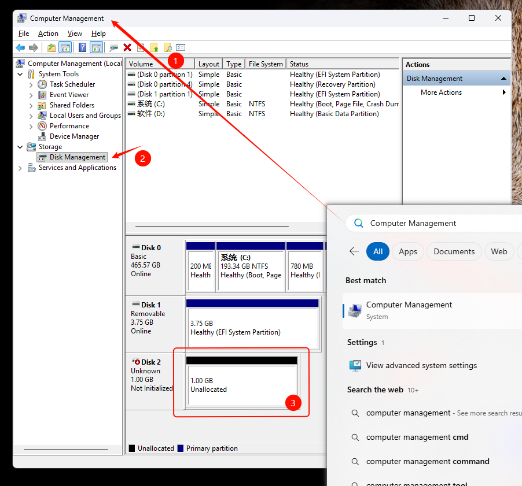Select (Disk 1 partition 1) volume row
This screenshot has width=522, height=486.
[x=262, y=94]
